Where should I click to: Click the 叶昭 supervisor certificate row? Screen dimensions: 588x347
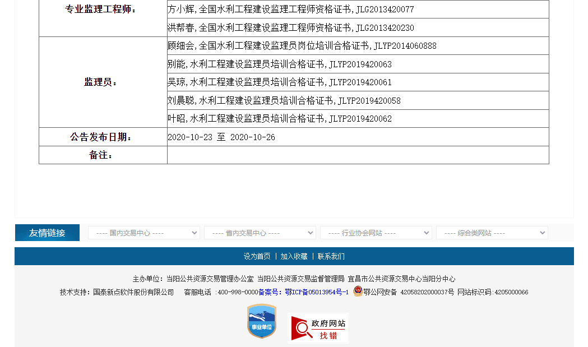tap(279, 119)
